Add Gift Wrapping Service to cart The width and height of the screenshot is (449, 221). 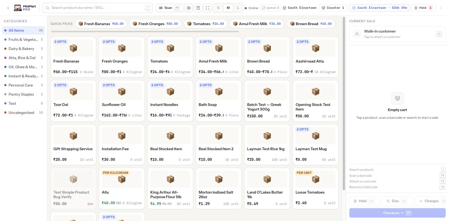point(73,145)
